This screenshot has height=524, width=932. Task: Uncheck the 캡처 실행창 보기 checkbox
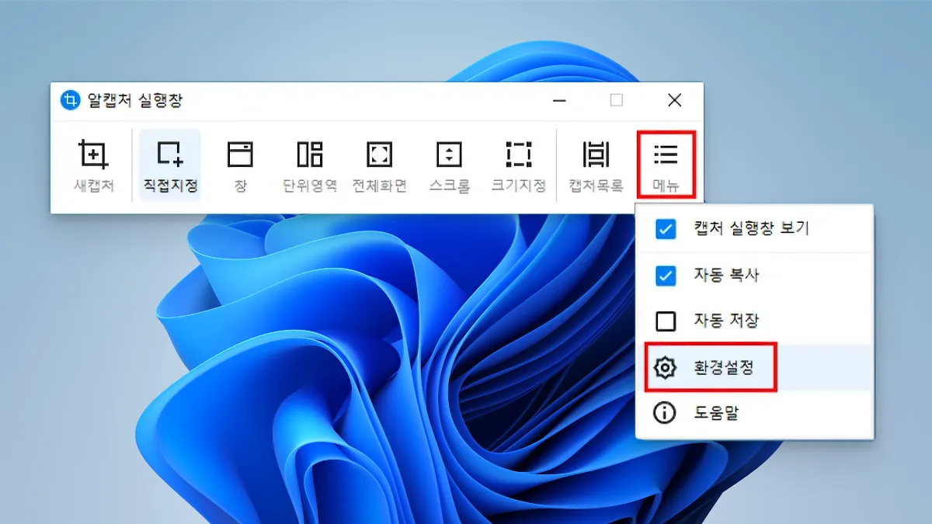[666, 229]
